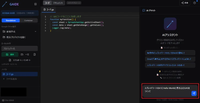The width and height of the screenshot is (200, 103).
Task: Click the file icon beside 保存 and 一覧
Action: pos(34,54)
